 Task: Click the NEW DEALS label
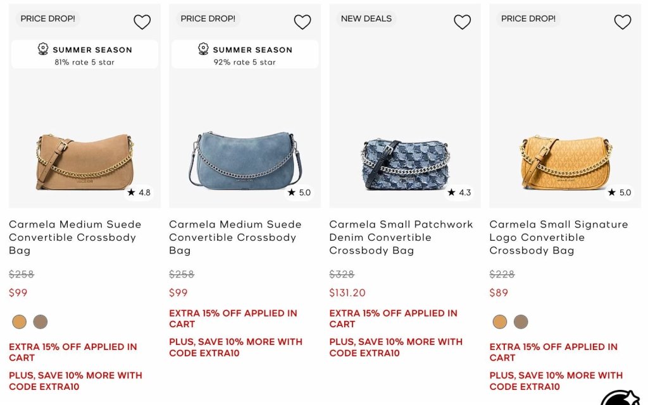coord(366,18)
